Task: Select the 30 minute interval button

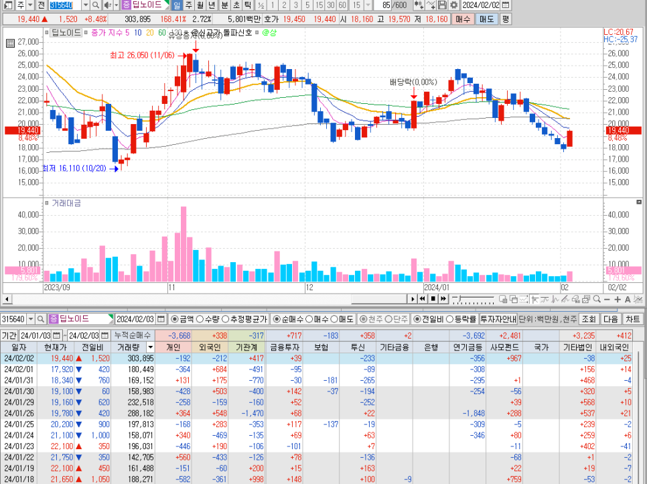Action: coord(330,5)
